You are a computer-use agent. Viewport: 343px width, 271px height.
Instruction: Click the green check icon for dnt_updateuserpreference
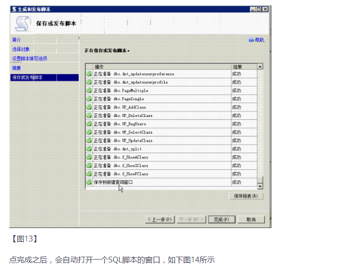point(89,73)
